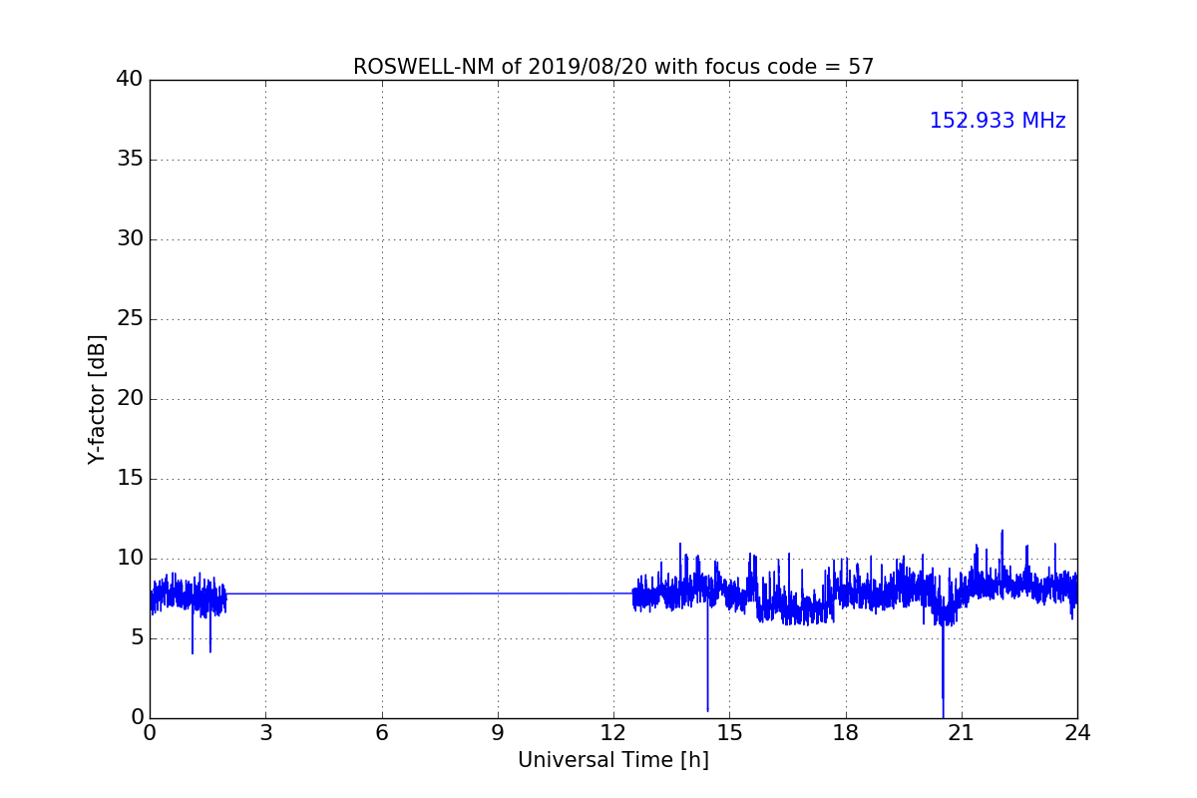Screen dimensions: 1197x798
Task: Click y-axis tick label 35
Action: [x=130, y=160]
